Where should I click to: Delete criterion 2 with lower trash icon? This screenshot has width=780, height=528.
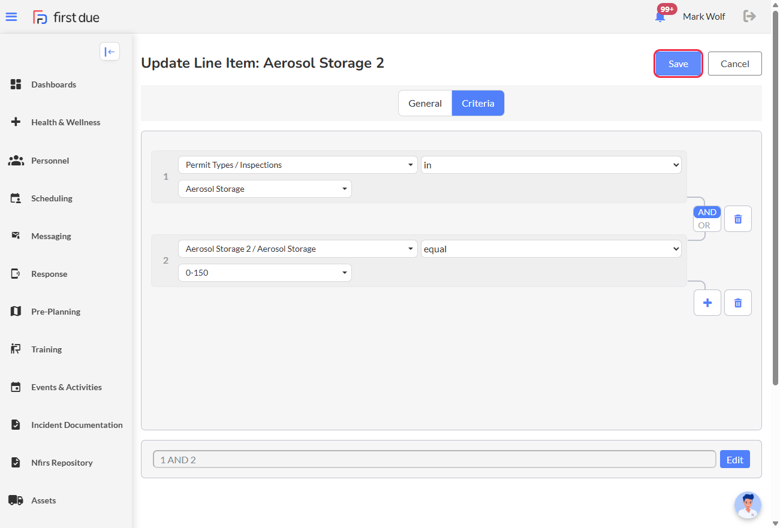[x=738, y=303]
